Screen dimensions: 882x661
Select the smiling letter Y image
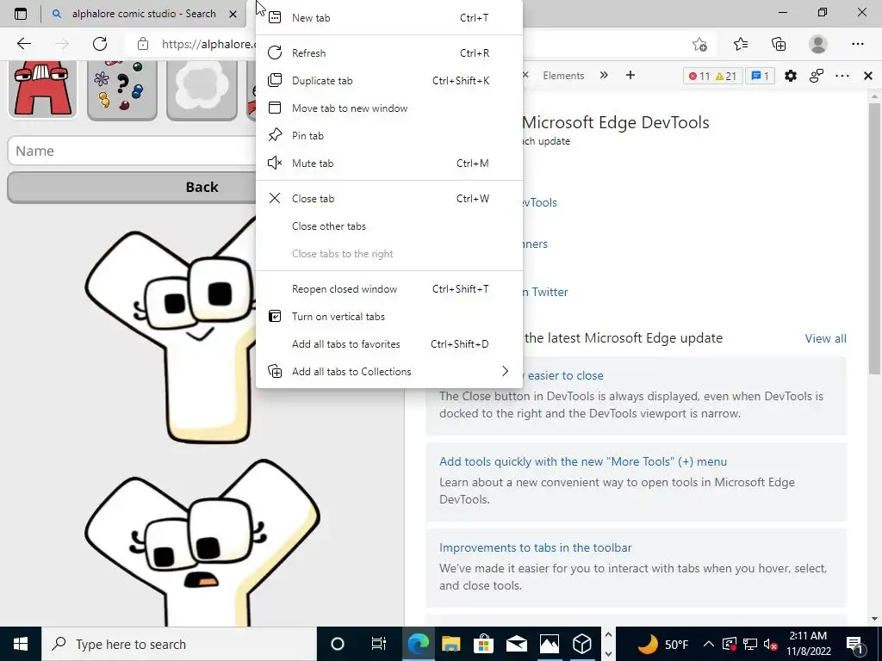tap(171, 331)
